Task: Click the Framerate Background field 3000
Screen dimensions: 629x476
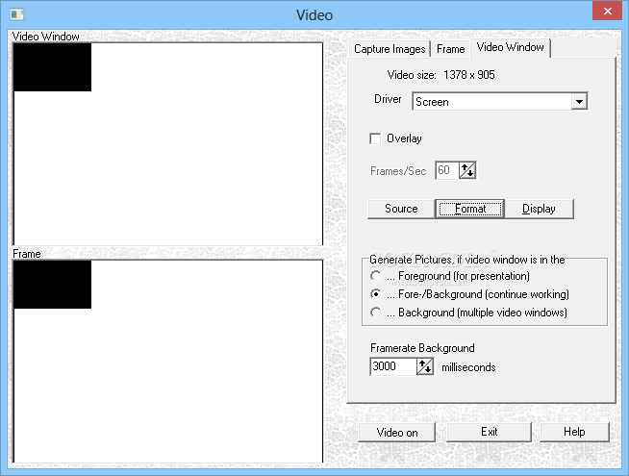Action: (392, 366)
